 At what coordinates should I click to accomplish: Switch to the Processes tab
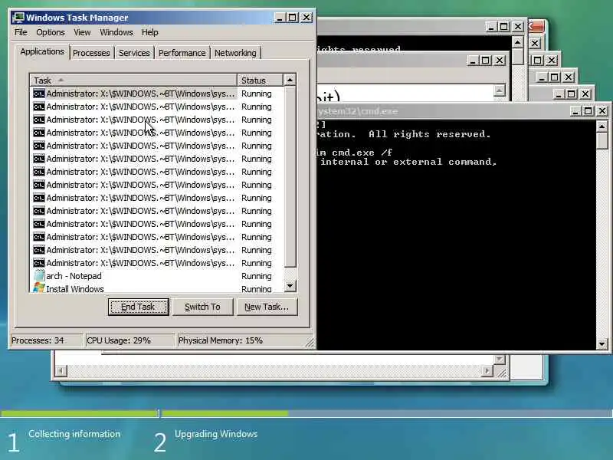[91, 53]
